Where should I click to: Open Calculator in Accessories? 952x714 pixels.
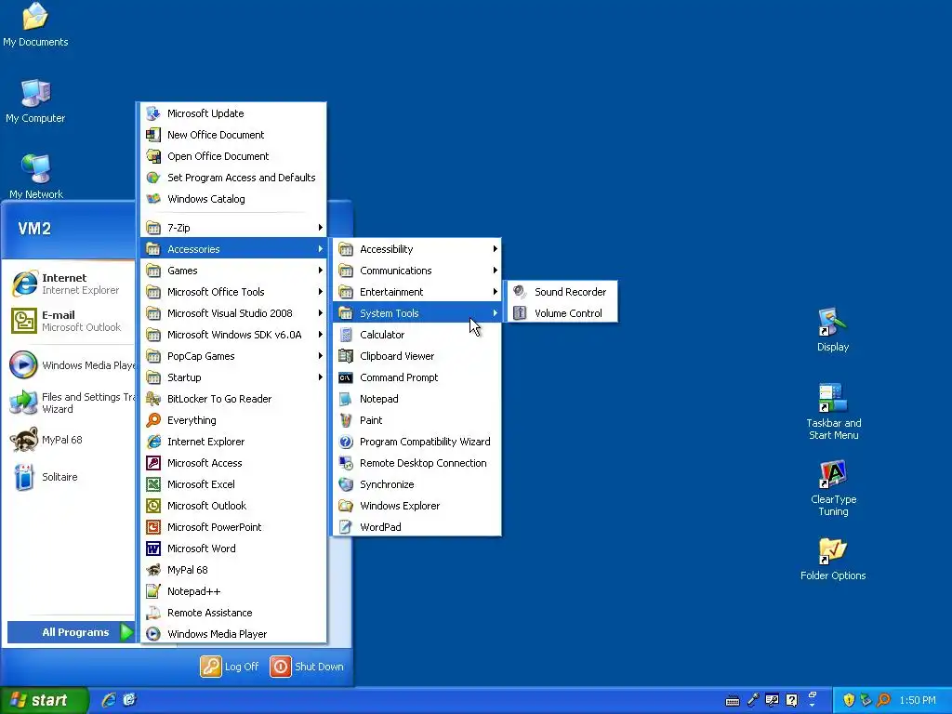pyautogui.click(x=417, y=335)
